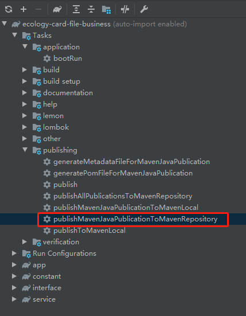Select the publish task entry
The height and width of the screenshot is (316, 246).
click(x=65, y=185)
